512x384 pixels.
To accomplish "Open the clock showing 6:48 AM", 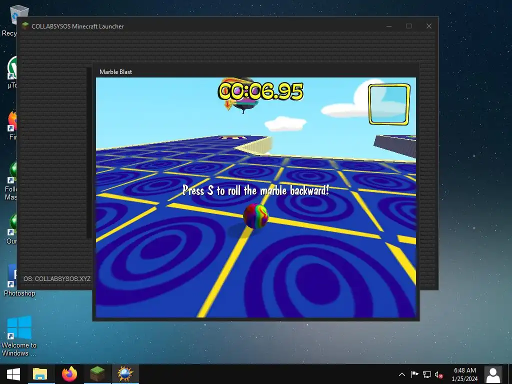I will 464,374.
